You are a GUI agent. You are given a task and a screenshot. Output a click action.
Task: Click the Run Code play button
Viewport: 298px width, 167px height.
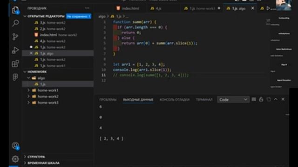(268, 8)
